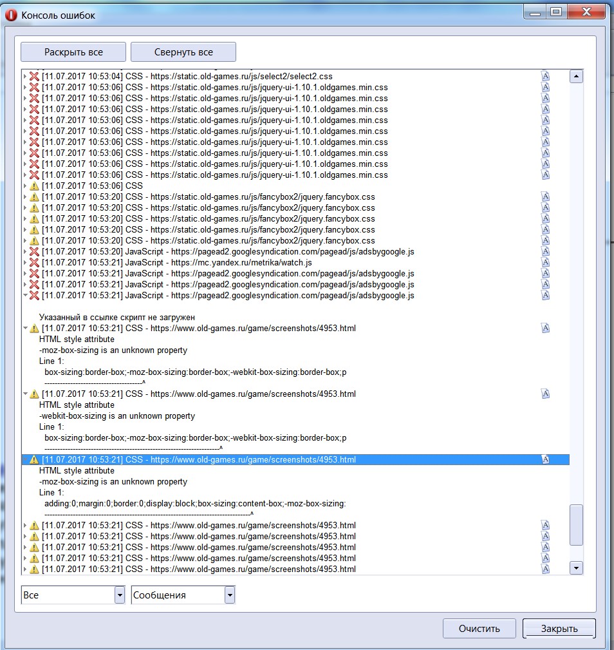614x650 pixels.
Task: Minimize the Консоль ошибок window
Action: tap(535, 12)
